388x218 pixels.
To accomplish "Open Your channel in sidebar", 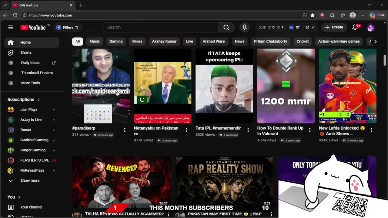I will point(32,207).
